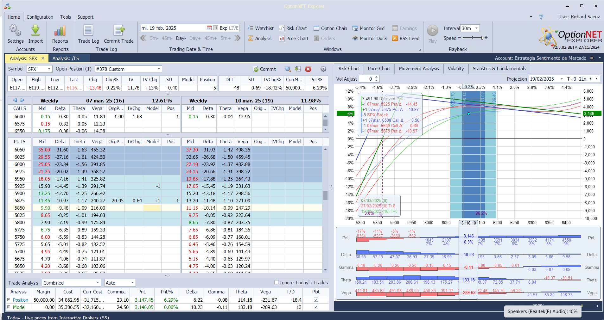Expand the Open Position #378 Custom dropdown
Viewport: 604px width, 320px height.
point(159,69)
